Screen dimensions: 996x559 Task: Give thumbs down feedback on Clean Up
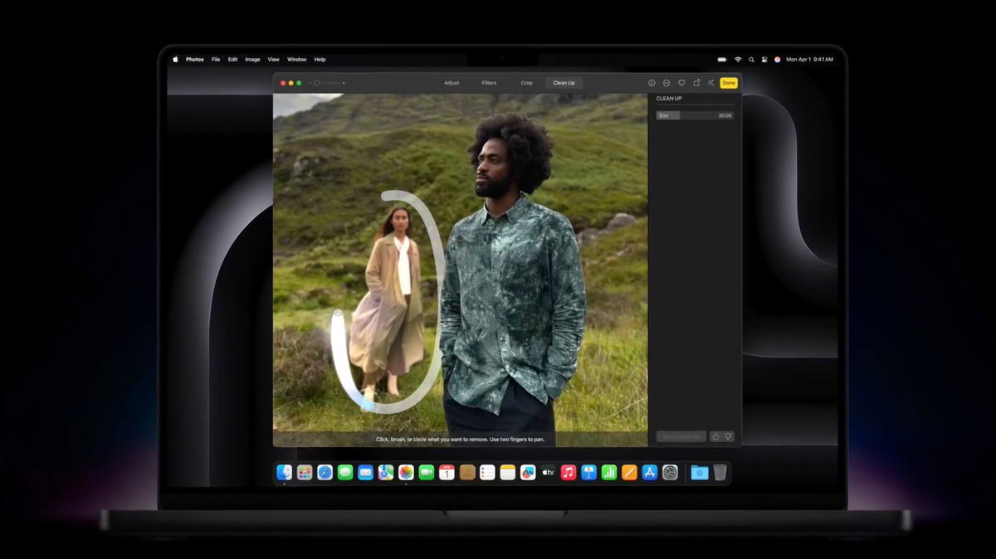coord(728,435)
